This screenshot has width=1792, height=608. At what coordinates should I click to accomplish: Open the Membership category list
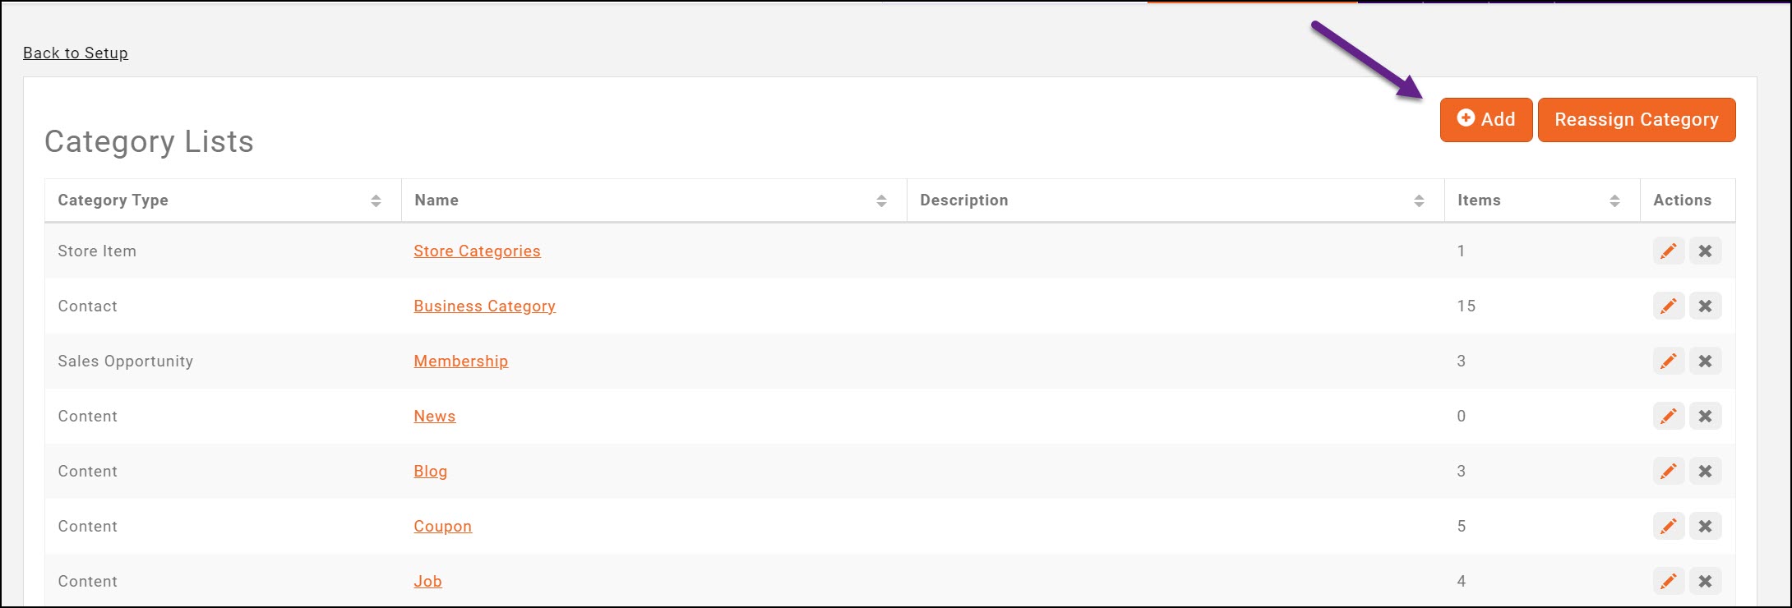pyautogui.click(x=460, y=361)
